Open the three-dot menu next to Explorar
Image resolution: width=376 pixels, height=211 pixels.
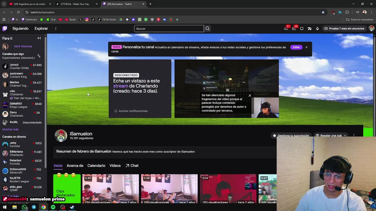click(x=56, y=28)
